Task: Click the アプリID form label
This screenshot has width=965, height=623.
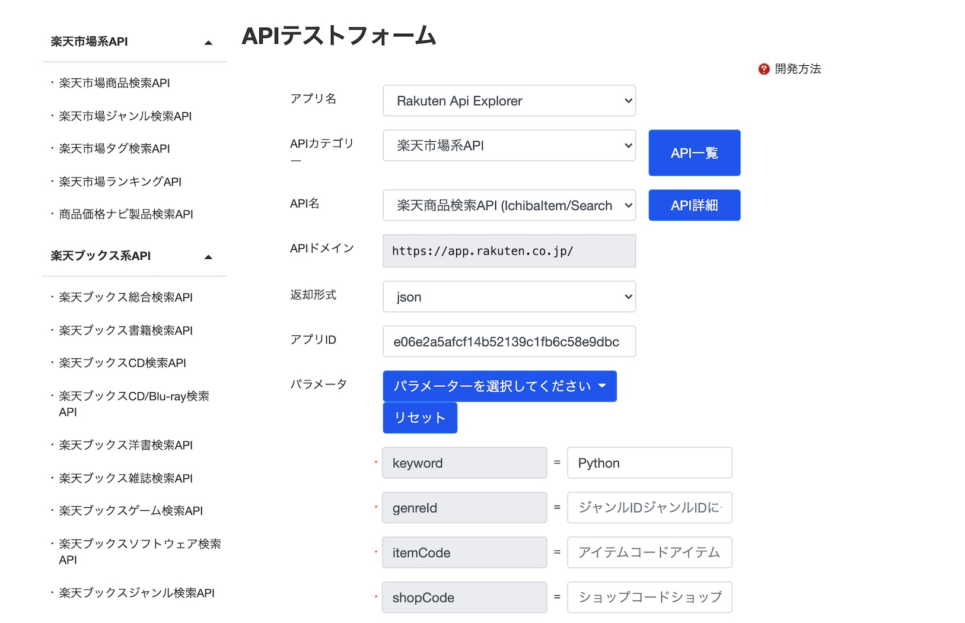Action: click(313, 339)
